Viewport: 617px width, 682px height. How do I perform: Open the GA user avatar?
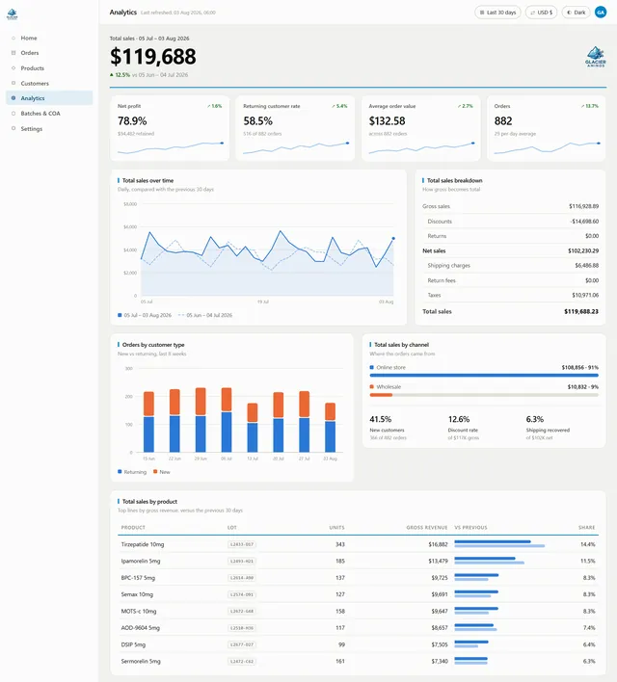pyautogui.click(x=601, y=13)
